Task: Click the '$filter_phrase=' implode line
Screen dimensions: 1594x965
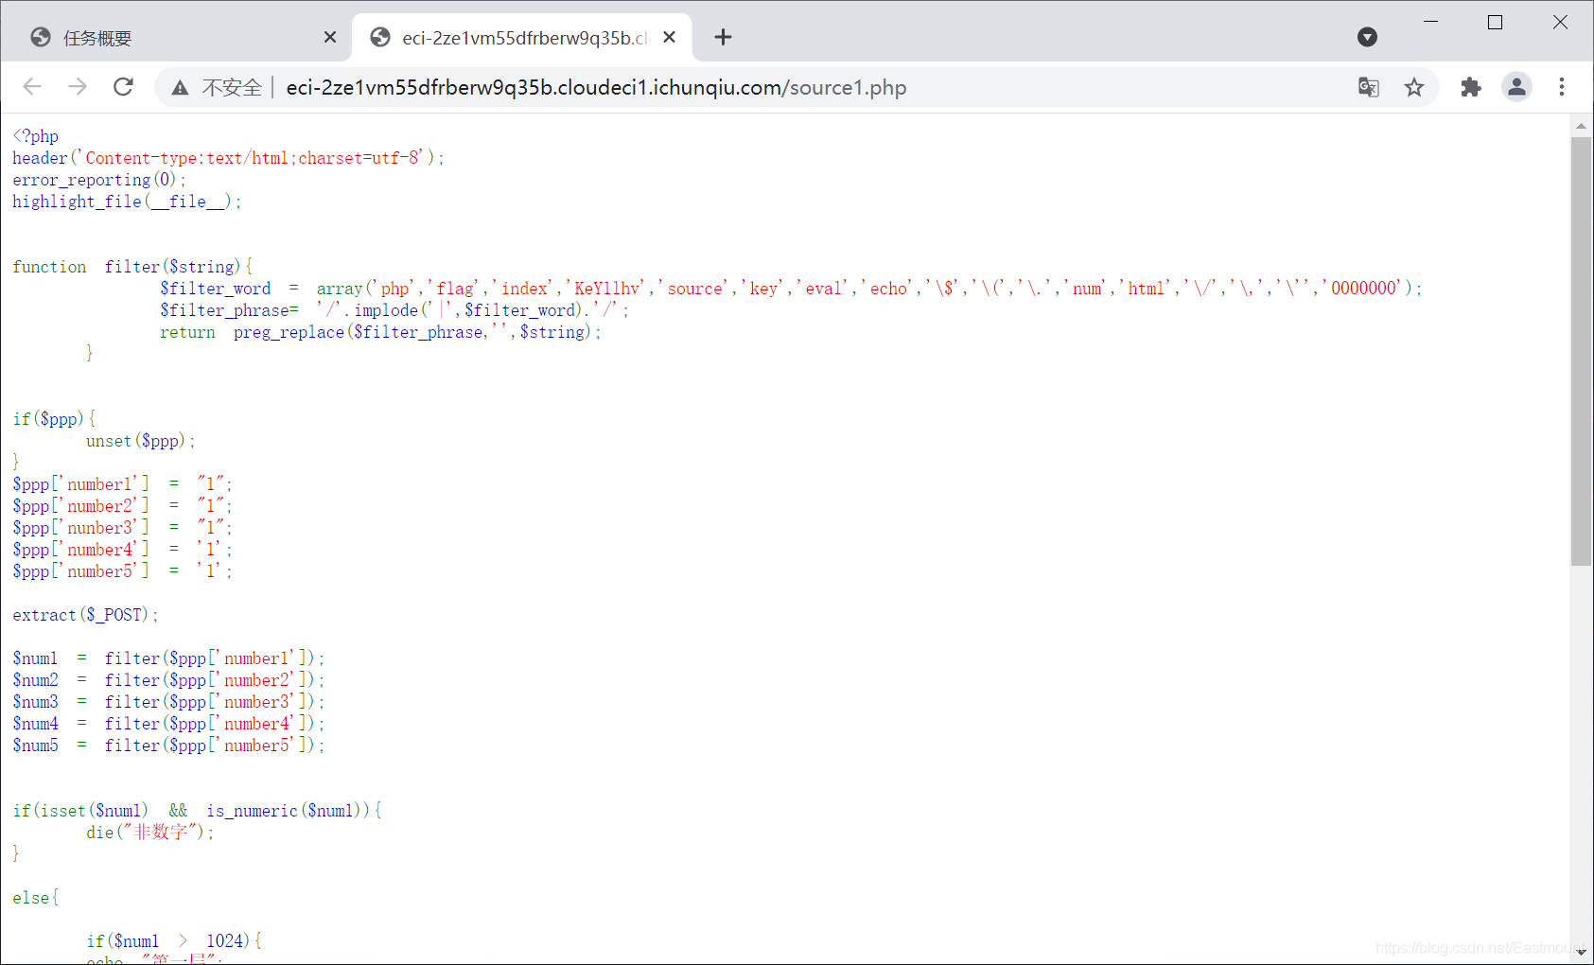Action: pyautogui.click(x=394, y=310)
